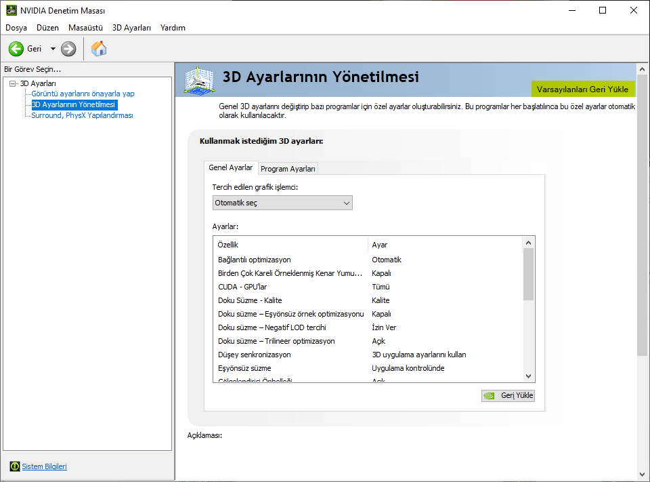Open the 3D Ayarları menu

[x=131, y=28]
